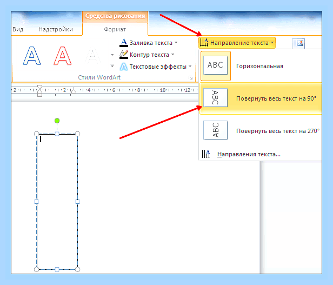Click the Заливка текста label
Screen dimensions: 333x285
click(x=151, y=43)
